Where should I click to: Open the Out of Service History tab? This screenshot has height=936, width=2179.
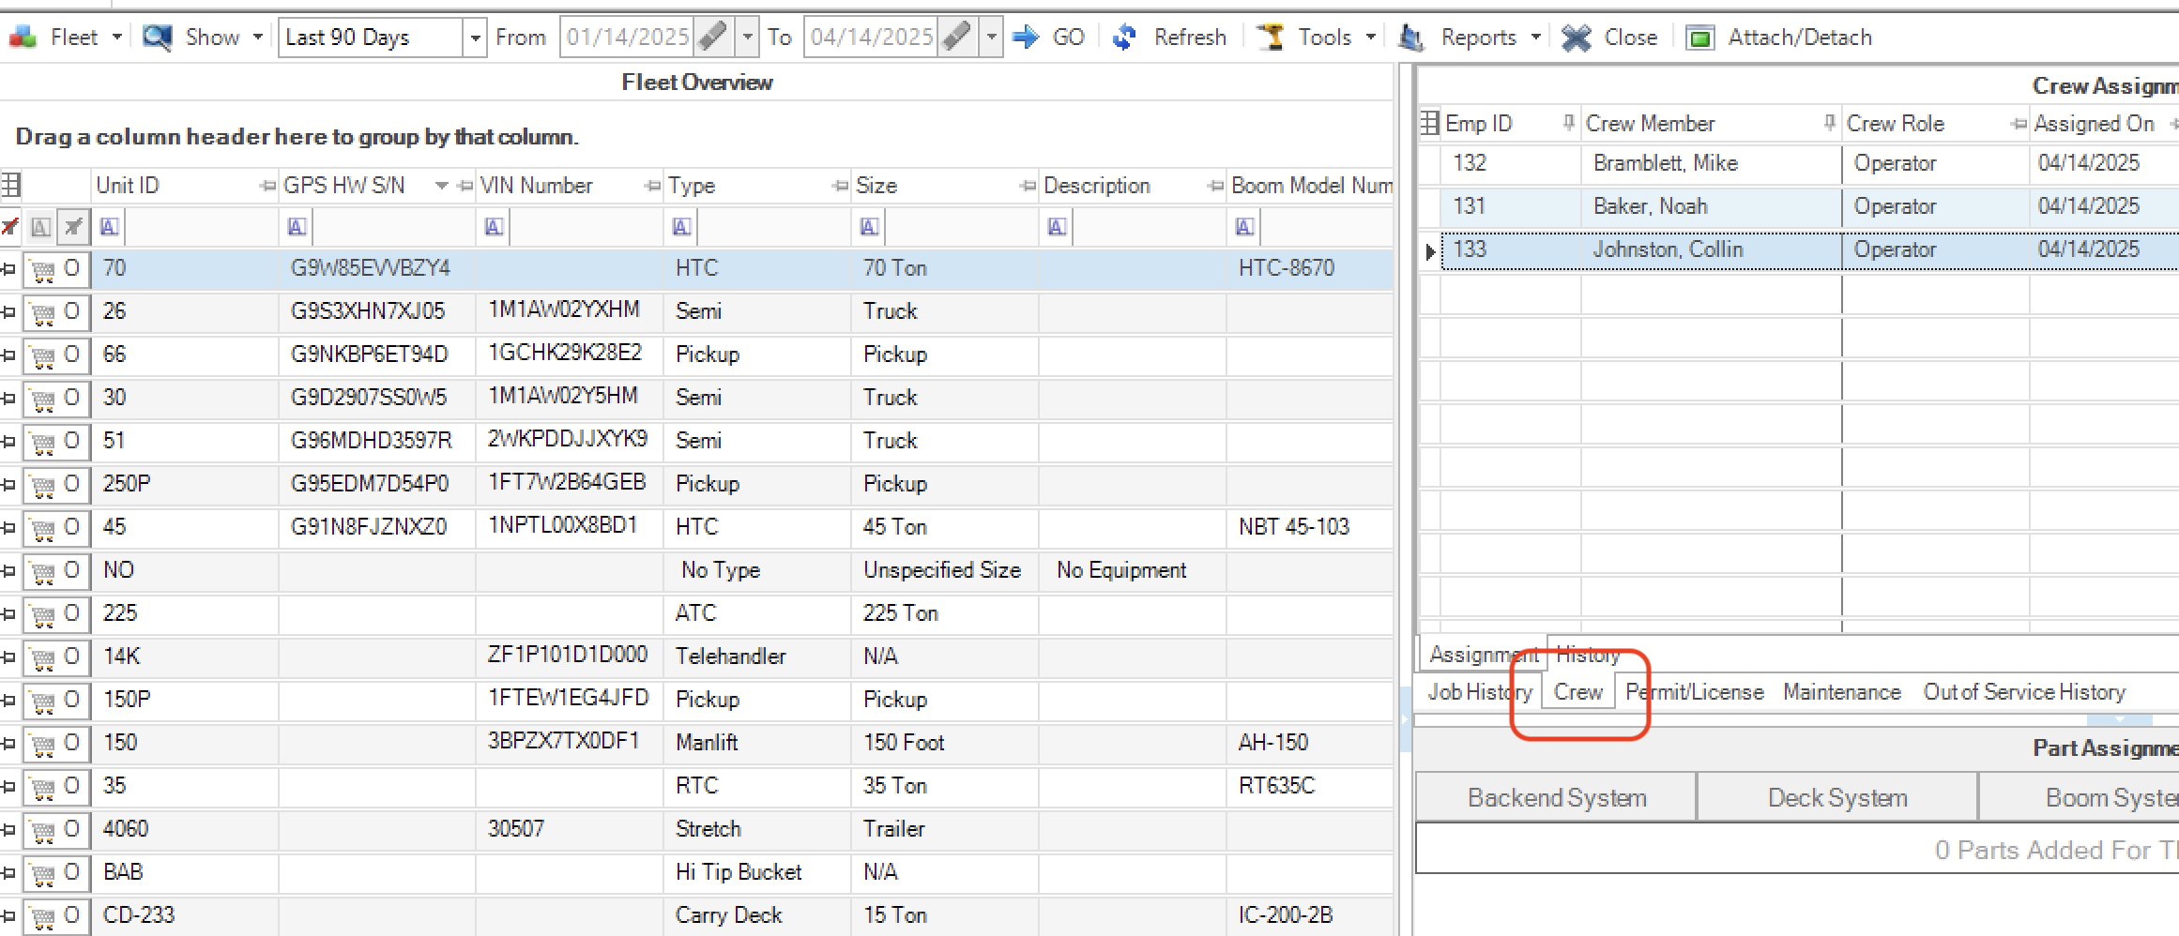coord(2024,692)
